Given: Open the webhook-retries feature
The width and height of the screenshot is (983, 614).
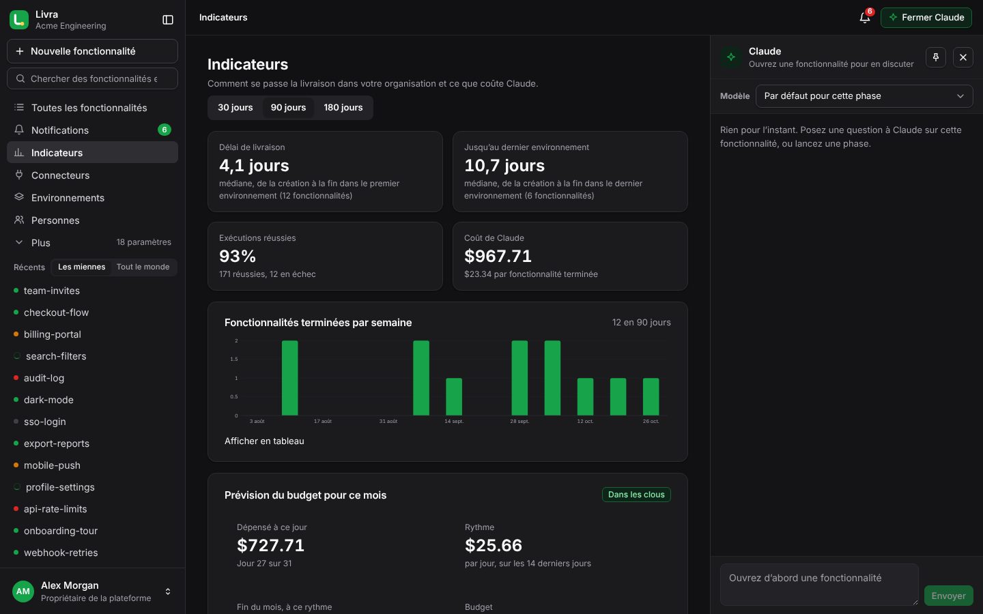Looking at the screenshot, I should [x=92, y=553].
